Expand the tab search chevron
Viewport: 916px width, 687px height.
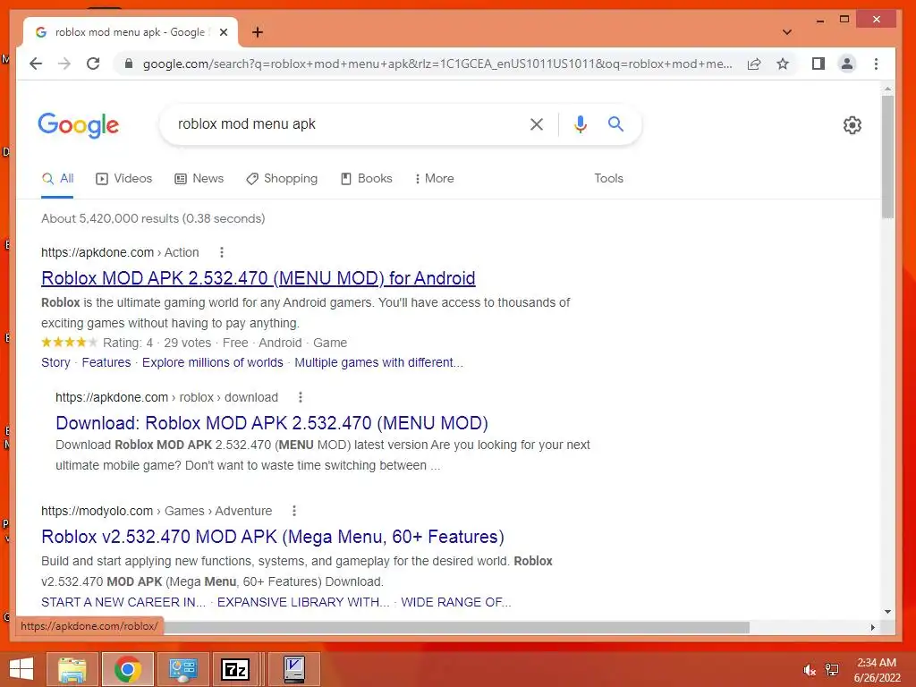click(787, 32)
